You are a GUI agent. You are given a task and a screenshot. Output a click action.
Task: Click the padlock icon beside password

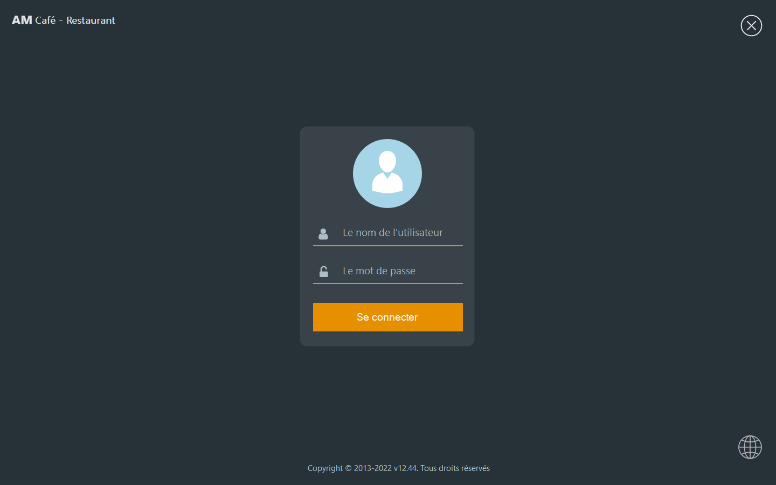(x=323, y=272)
